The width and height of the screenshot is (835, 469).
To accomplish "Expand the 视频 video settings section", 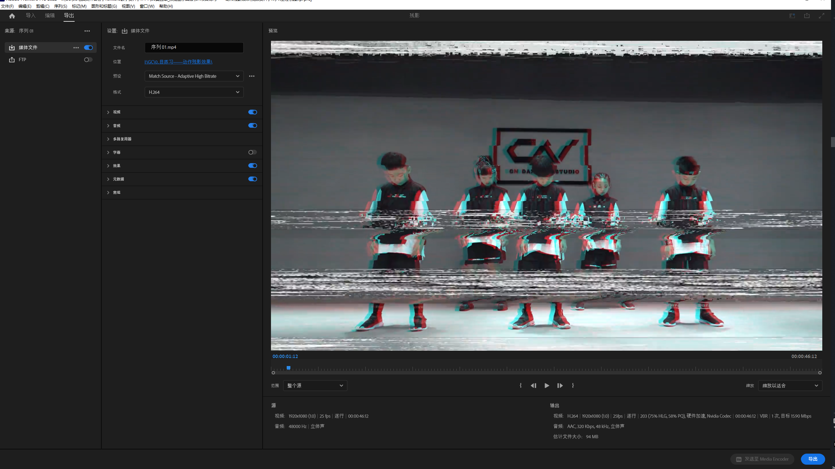I will pos(108,112).
